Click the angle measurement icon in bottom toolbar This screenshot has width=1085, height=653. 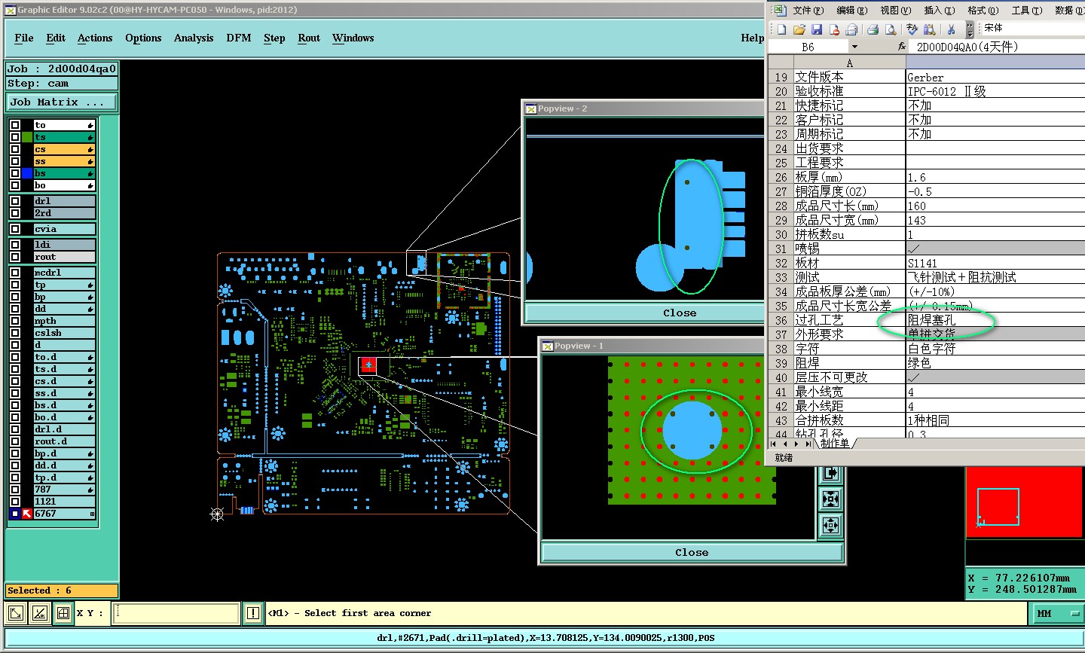coord(40,613)
